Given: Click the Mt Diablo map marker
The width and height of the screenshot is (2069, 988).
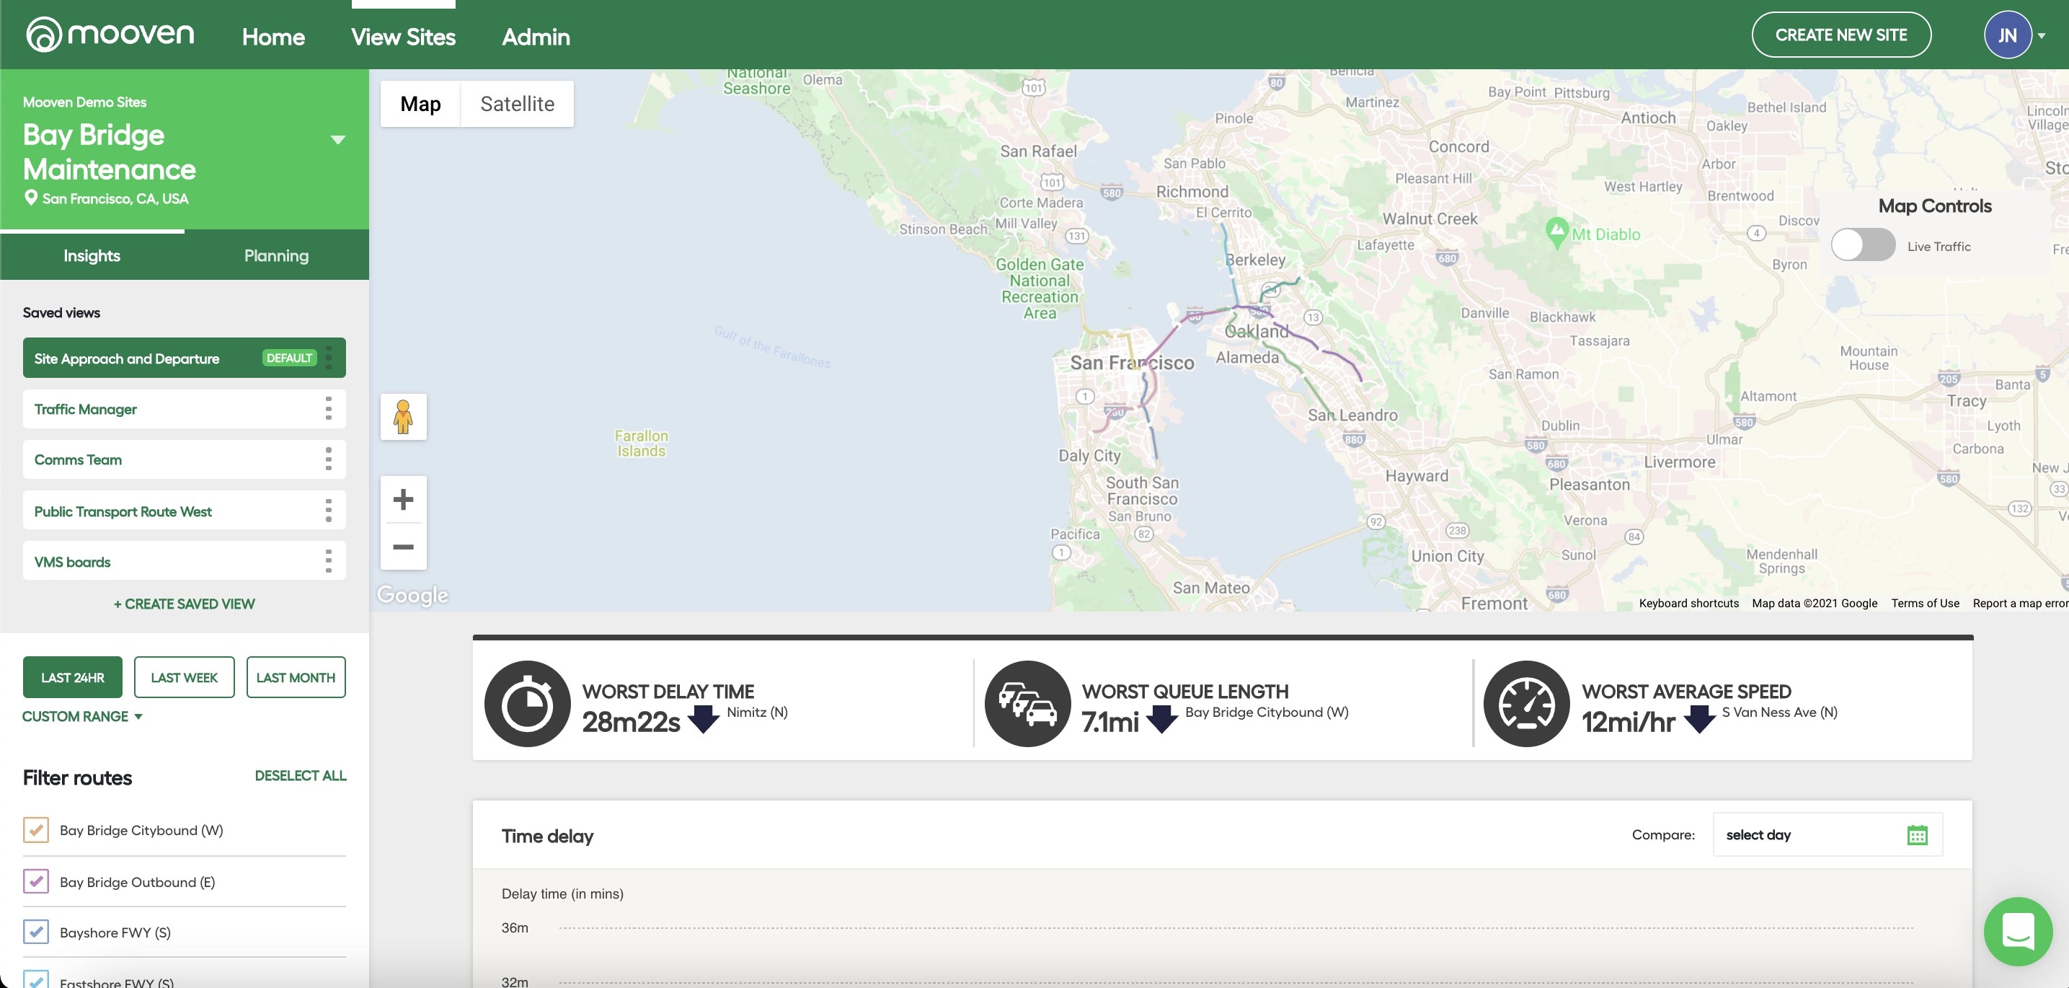Looking at the screenshot, I should pos(1556,231).
